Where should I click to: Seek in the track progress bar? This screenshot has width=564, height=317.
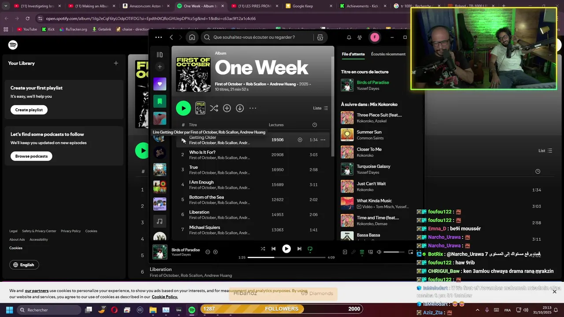tap(286, 257)
